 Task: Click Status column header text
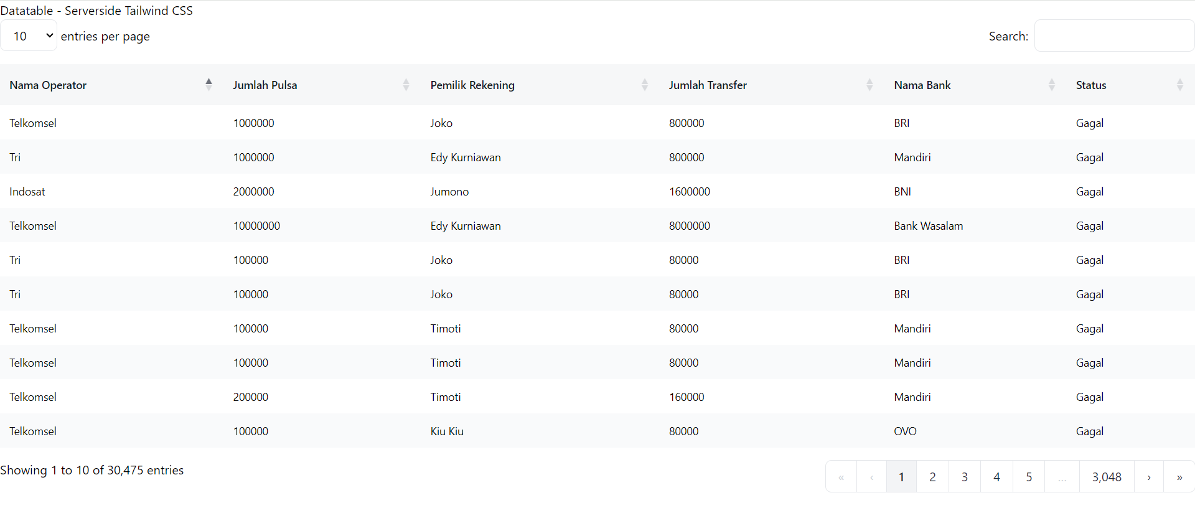(1091, 85)
